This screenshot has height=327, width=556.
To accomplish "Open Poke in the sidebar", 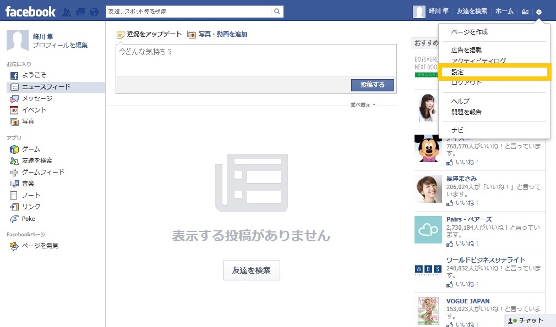I will [29, 219].
